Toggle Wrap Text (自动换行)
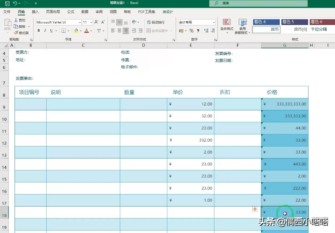Image resolution: width=335 pixels, height=233 pixels. click(156, 22)
